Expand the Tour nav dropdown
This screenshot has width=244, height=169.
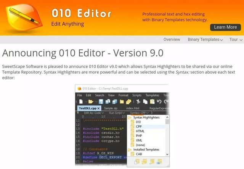point(236,40)
